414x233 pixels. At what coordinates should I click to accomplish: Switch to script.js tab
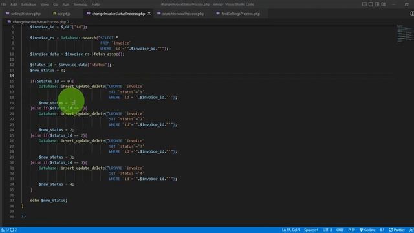point(64,14)
